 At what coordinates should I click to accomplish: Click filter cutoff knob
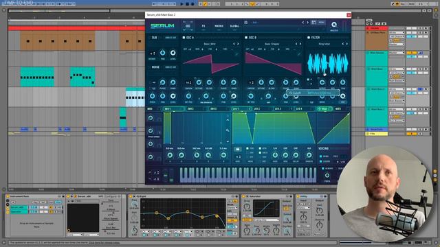pyautogui.click(x=322, y=82)
